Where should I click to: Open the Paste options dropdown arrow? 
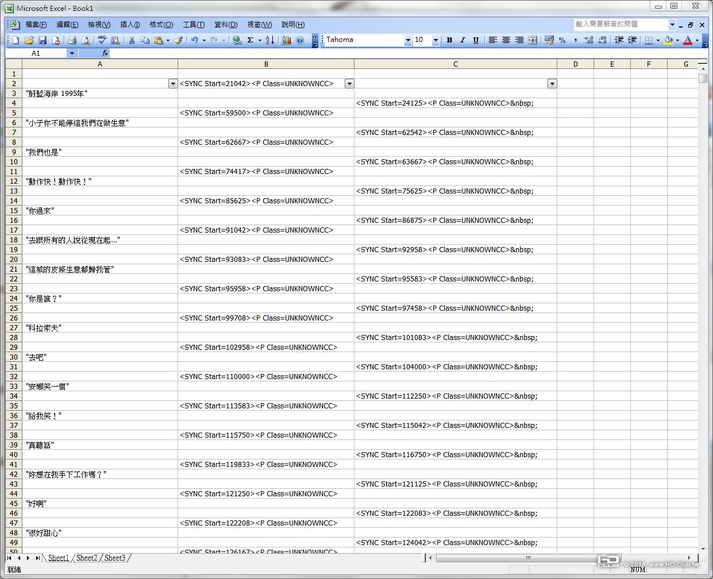pyautogui.click(x=168, y=40)
